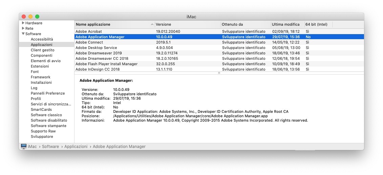This screenshot has width=383, height=175.
Task: Click the split pane divider handle
Action: coord(219,73)
